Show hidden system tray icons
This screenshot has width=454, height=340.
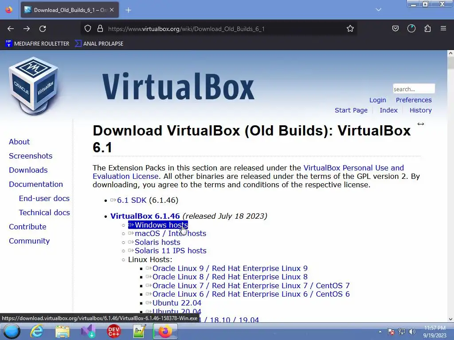(380, 332)
